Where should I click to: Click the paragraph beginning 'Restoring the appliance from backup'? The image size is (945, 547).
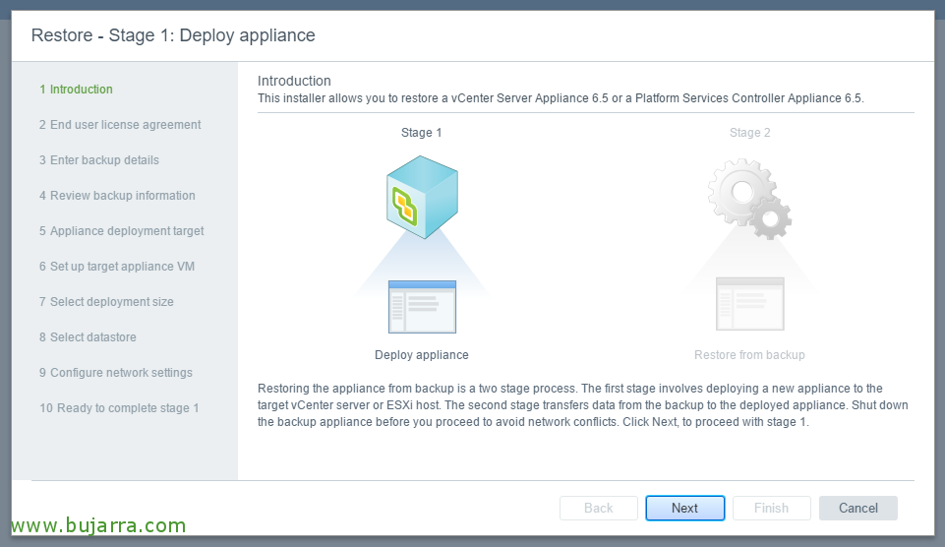tap(583, 405)
